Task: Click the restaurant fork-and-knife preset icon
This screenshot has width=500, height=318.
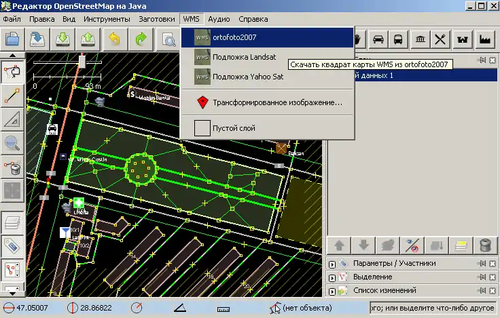Action: point(442,39)
